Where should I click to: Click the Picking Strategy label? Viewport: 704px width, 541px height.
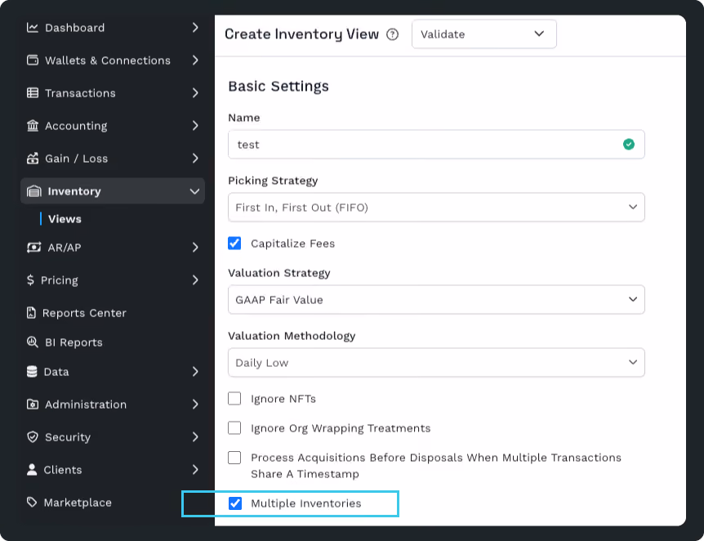pos(273,181)
